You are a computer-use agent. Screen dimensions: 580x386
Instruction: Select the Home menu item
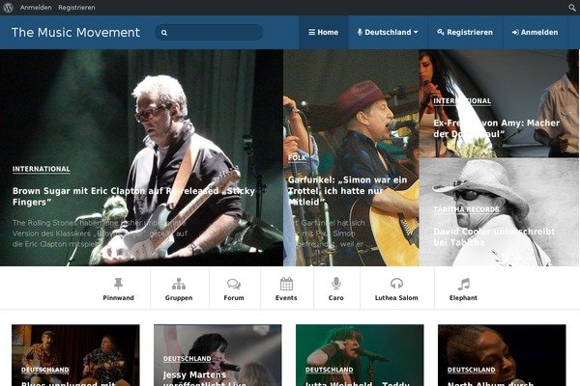pos(323,32)
